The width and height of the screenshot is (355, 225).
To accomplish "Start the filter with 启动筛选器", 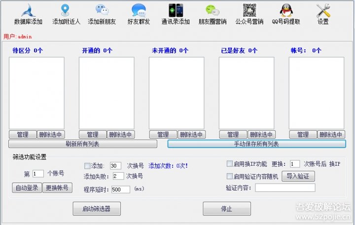I will 97,209.
